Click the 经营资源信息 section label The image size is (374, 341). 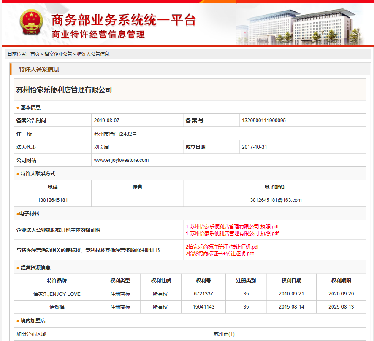pyautogui.click(x=35, y=268)
